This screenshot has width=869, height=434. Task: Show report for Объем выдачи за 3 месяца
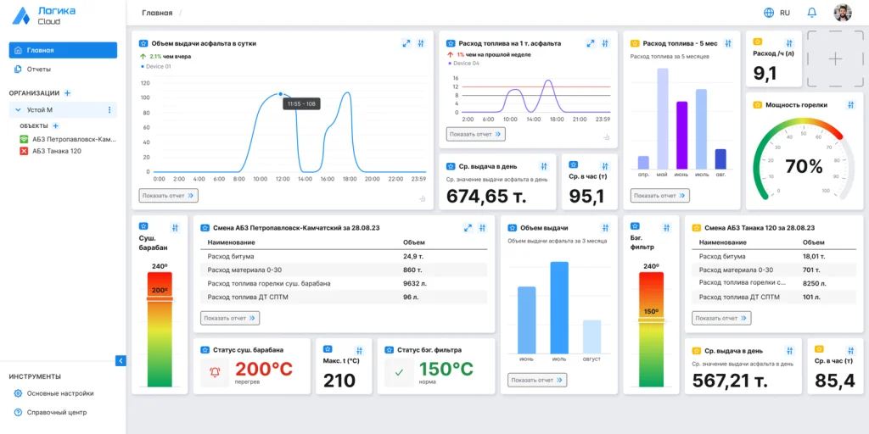pos(537,380)
